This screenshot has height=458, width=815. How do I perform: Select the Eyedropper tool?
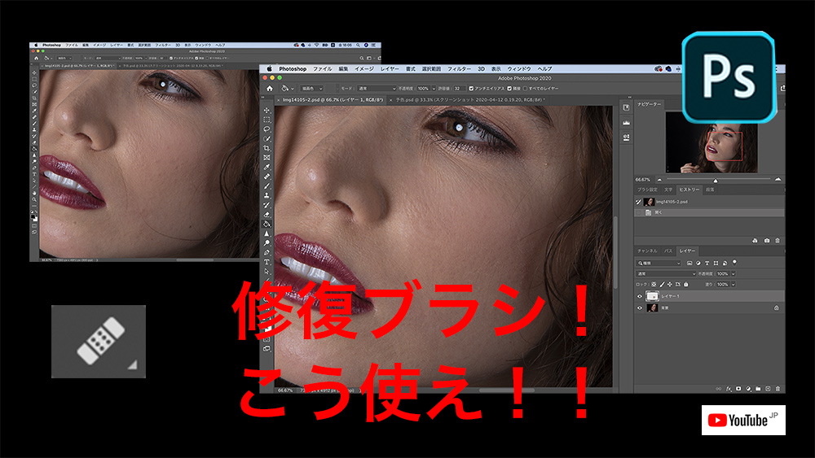(267, 167)
